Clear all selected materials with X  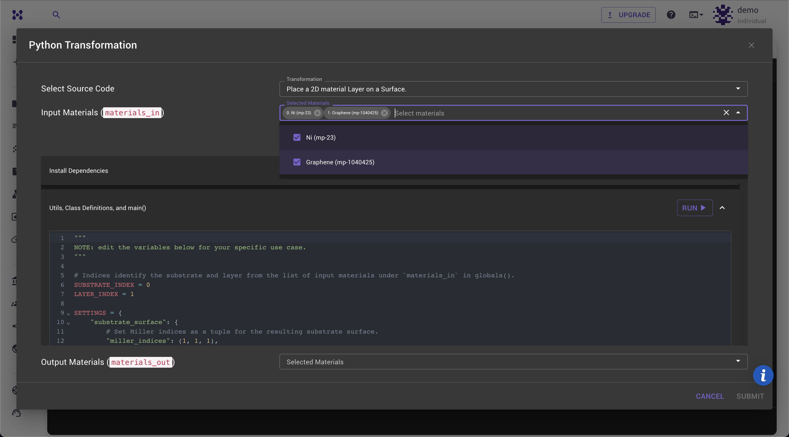(726, 113)
